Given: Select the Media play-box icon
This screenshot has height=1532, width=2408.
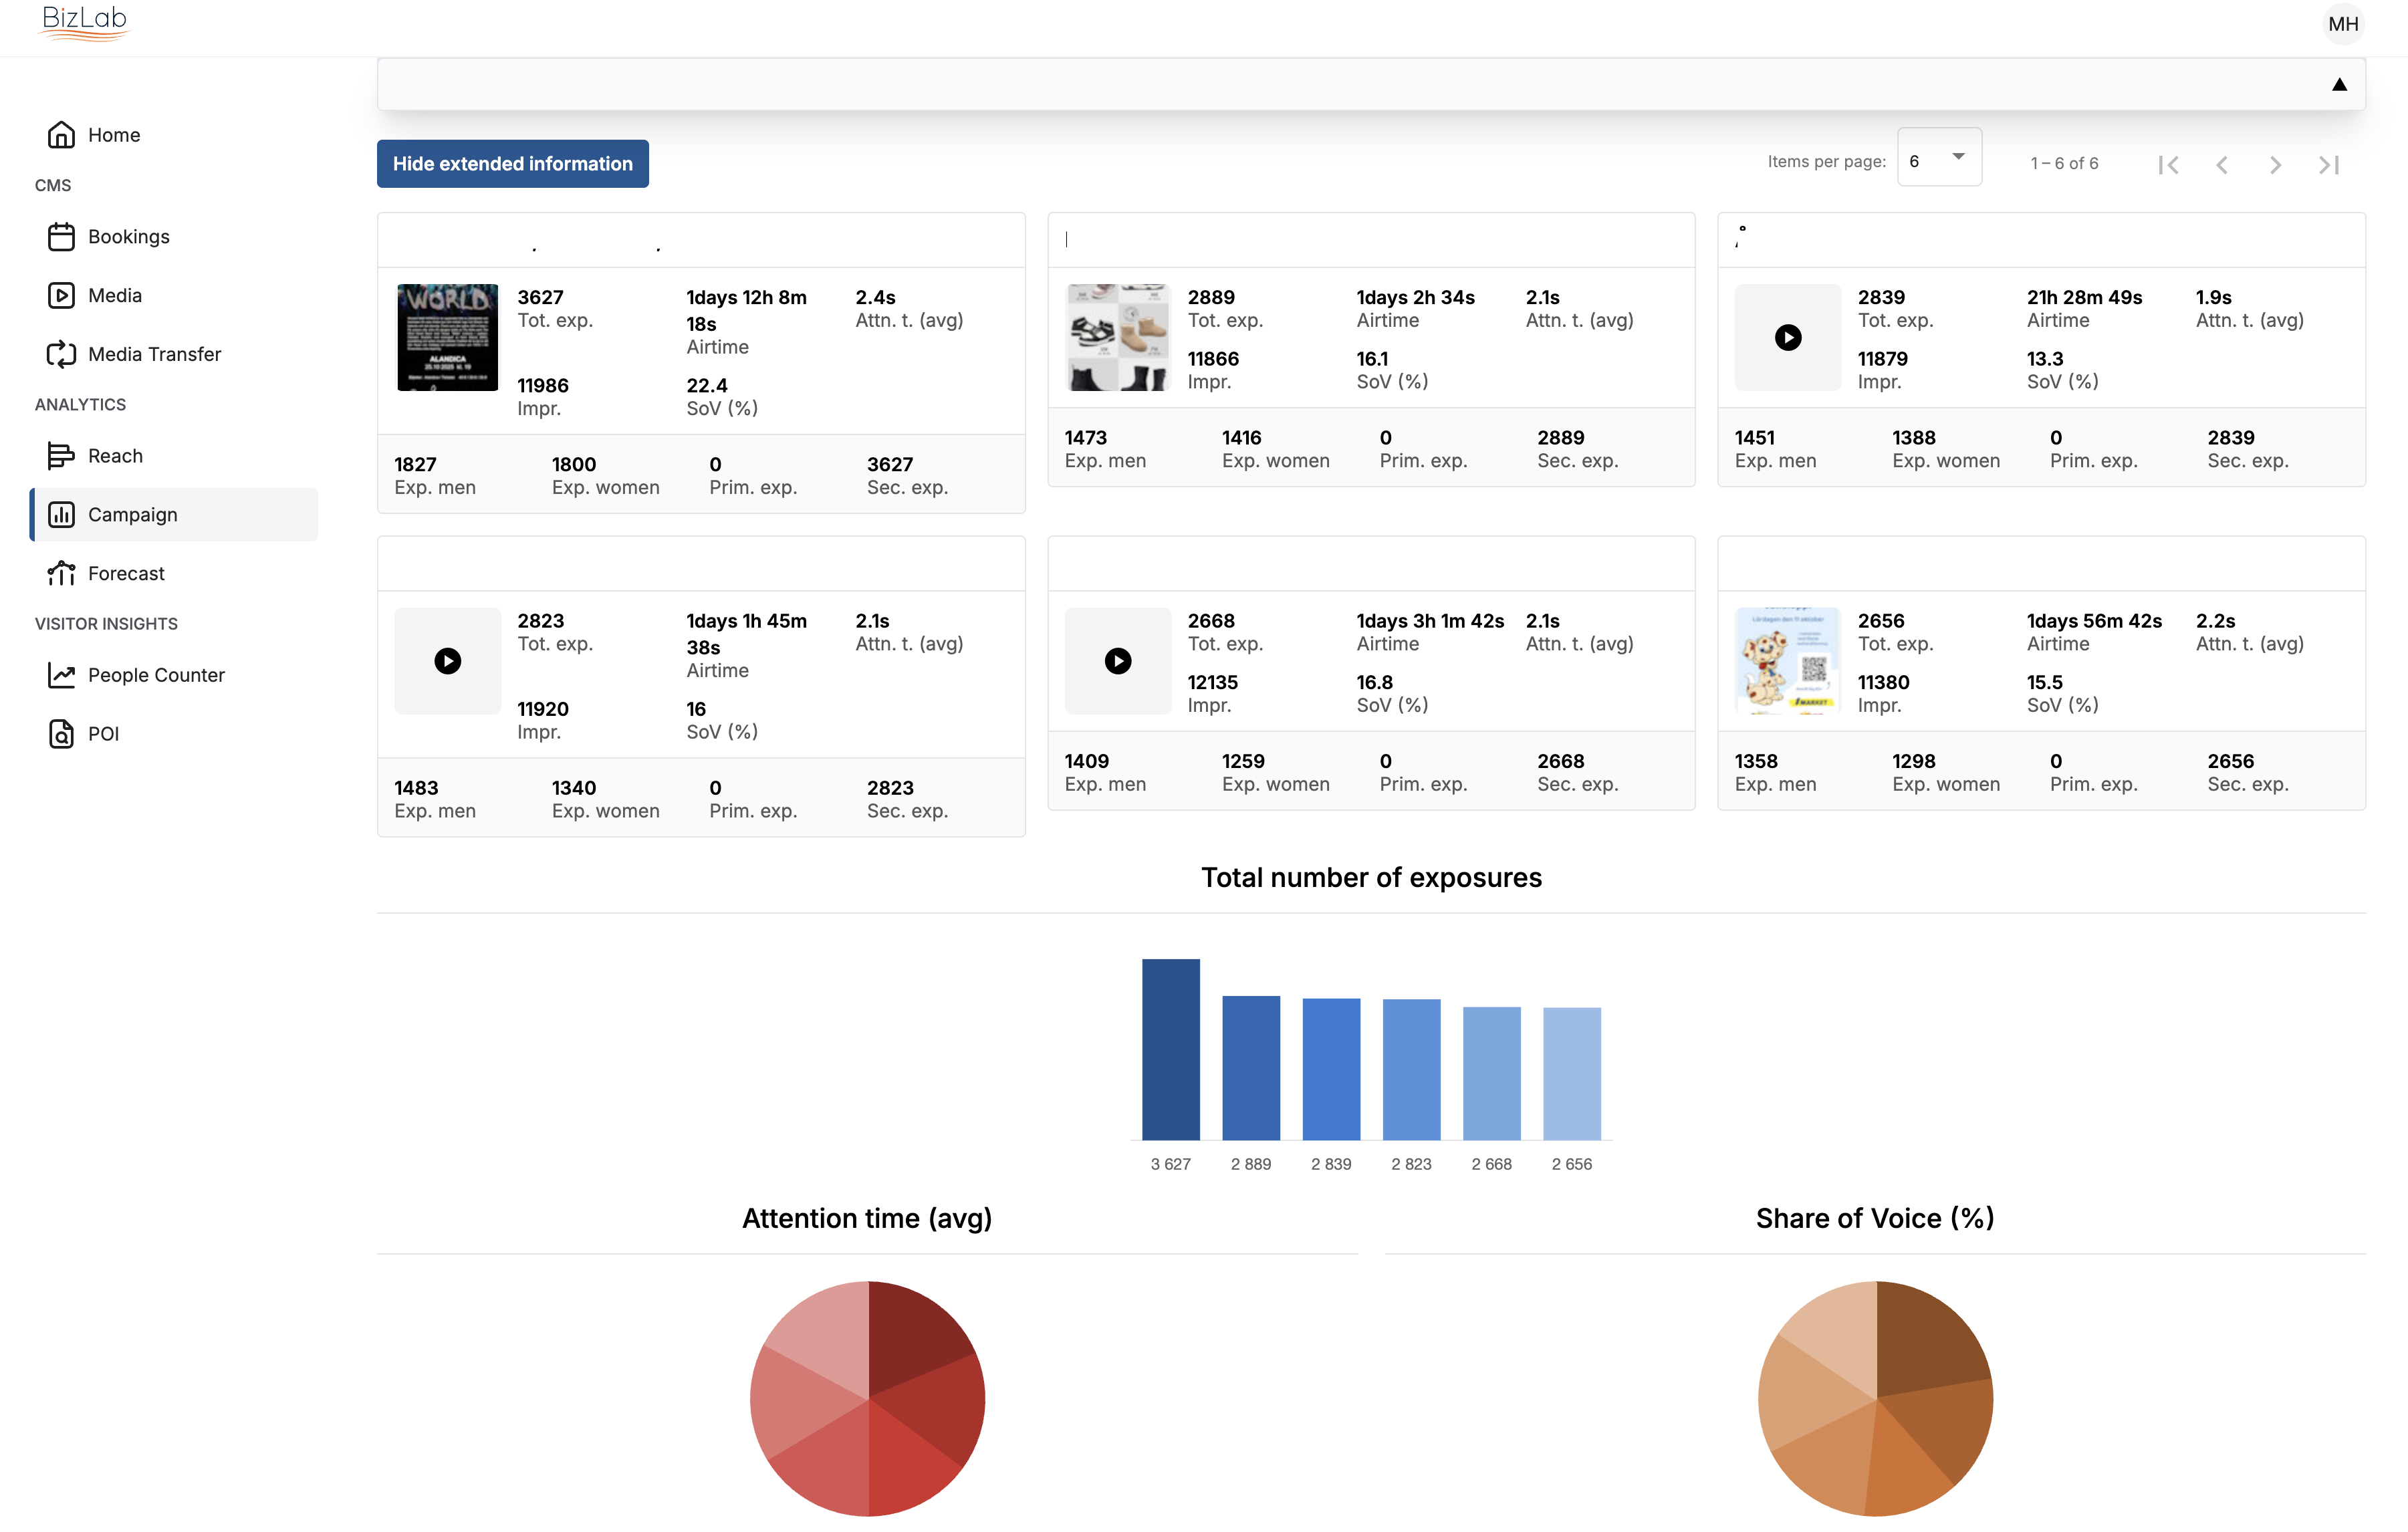Looking at the screenshot, I should coord(61,295).
